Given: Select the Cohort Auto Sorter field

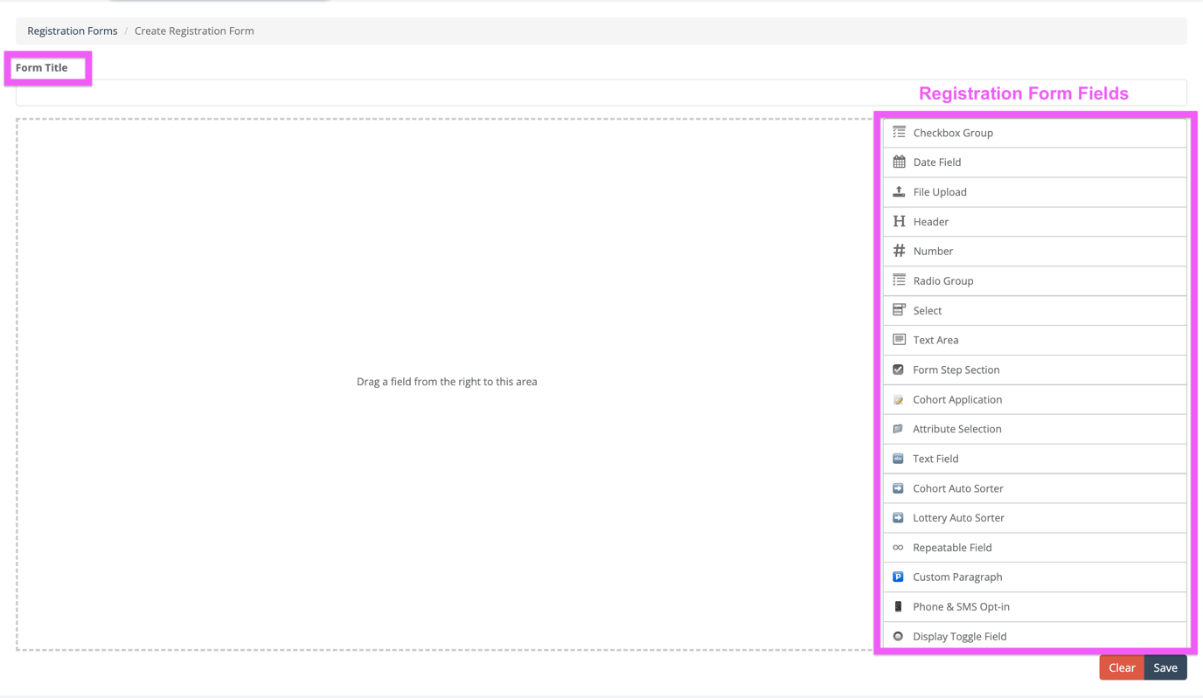Looking at the screenshot, I should click(957, 487).
